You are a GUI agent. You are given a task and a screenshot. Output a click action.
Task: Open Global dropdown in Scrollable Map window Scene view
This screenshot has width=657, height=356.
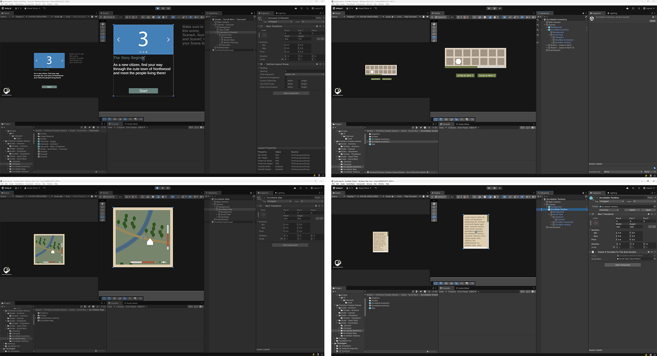[x=109, y=197]
